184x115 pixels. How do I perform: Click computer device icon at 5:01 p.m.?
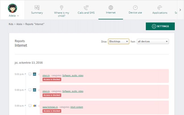(30, 74)
